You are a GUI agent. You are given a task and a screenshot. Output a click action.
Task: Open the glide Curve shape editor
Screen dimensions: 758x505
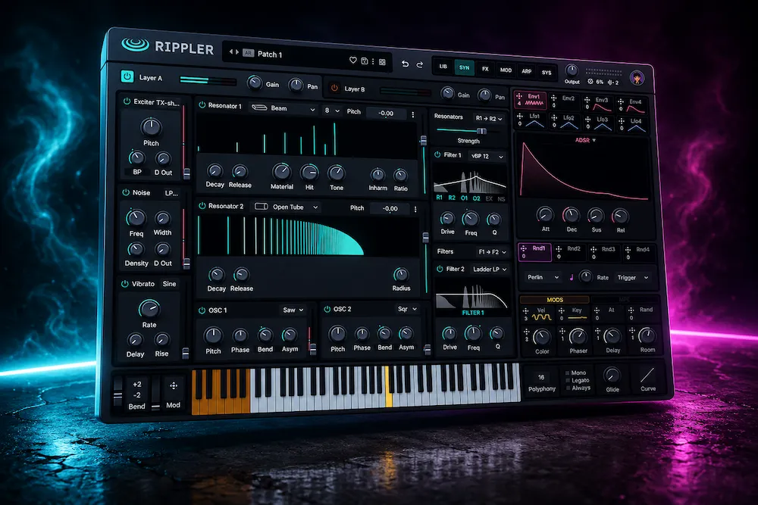[648, 376]
